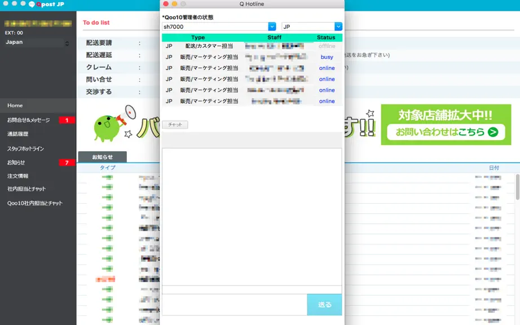The image size is (520, 325).
Task: Expand the JP region dropdown
Action: coord(338,27)
